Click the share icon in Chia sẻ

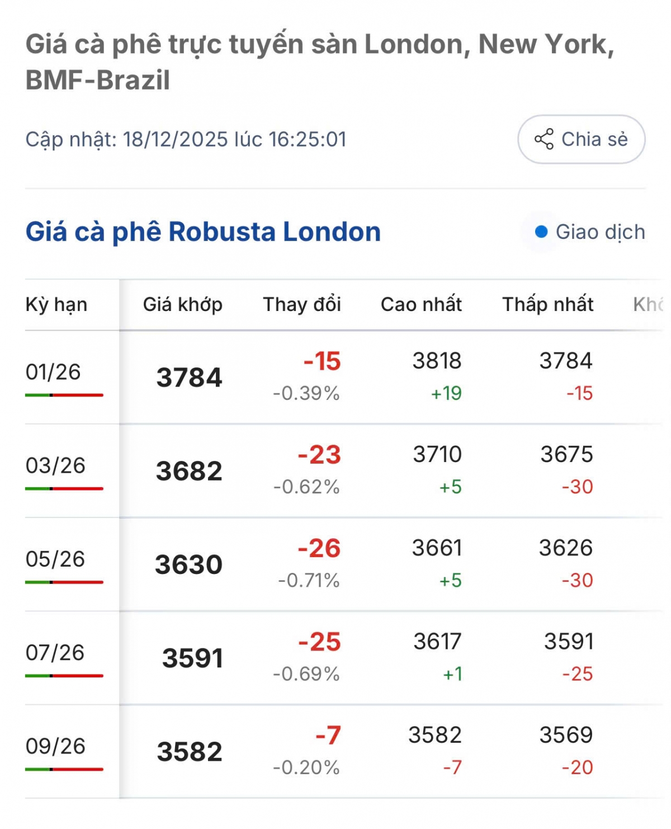(544, 139)
